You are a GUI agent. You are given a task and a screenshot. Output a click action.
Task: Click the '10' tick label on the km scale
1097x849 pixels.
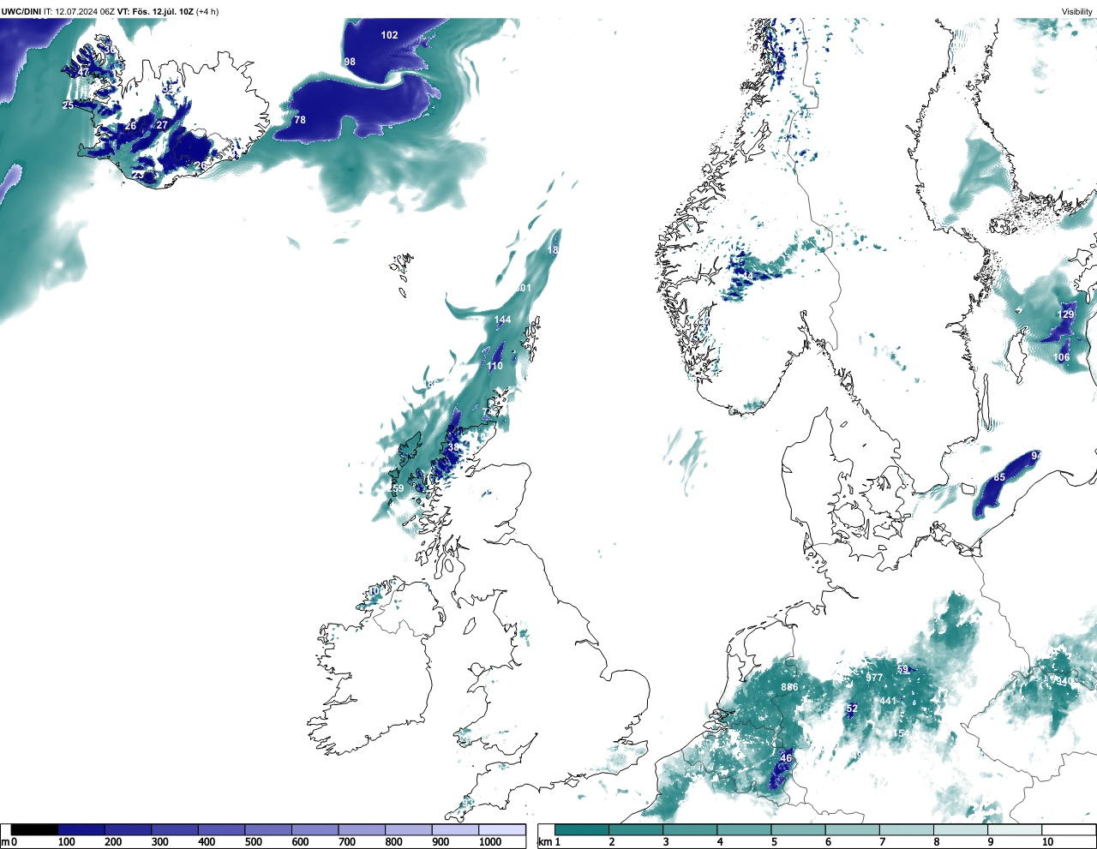pyautogui.click(x=1047, y=842)
